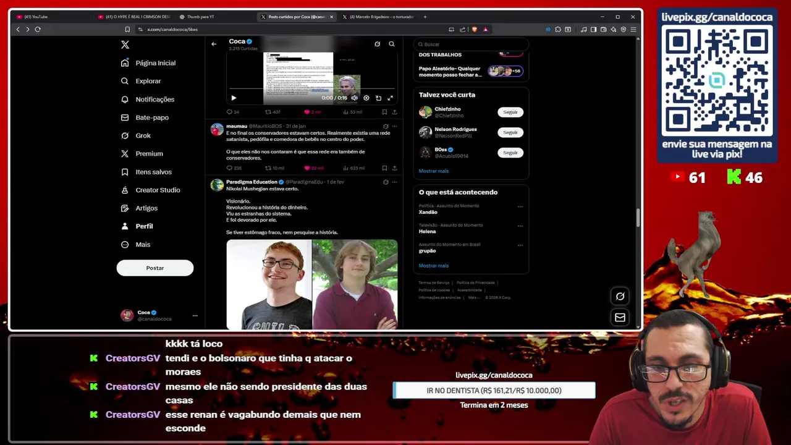791x445 pixels.
Task: Expand the Mais menu in the sidebar
Action: 136,244
